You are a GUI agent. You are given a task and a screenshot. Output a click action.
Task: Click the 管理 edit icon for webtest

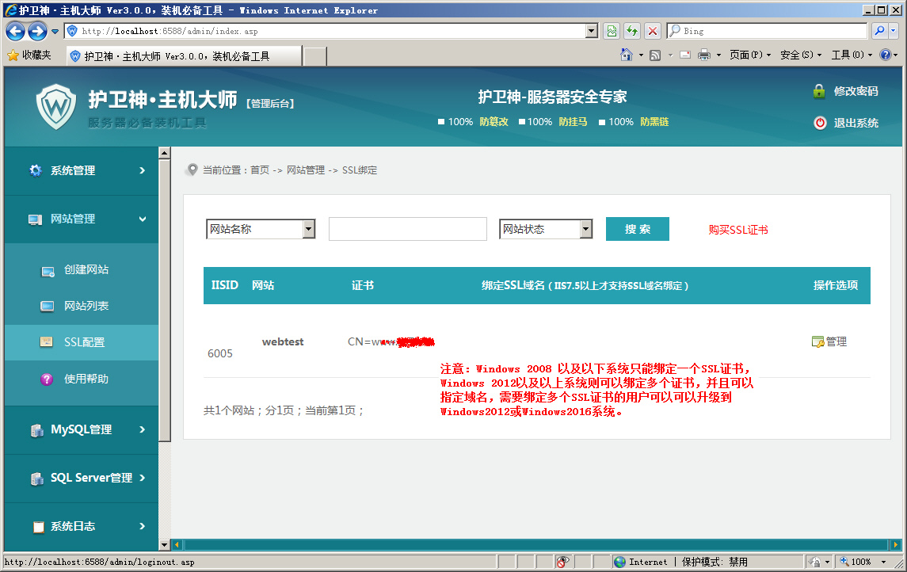coord(817,342)
